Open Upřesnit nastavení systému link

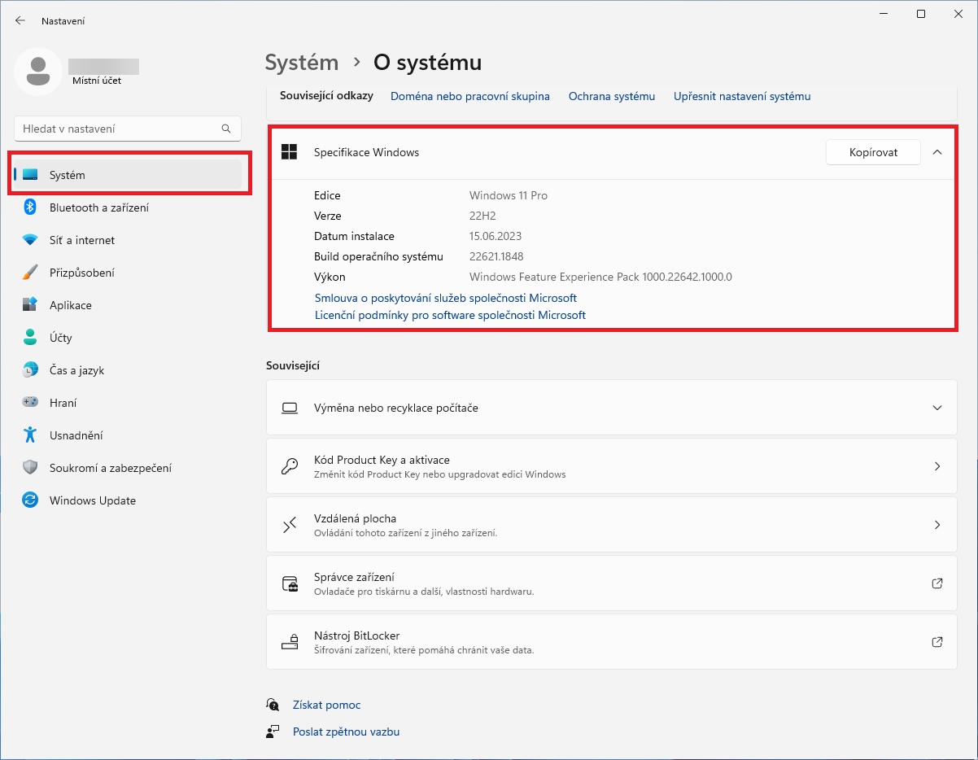pyautogui.click(x=742, y=96)
